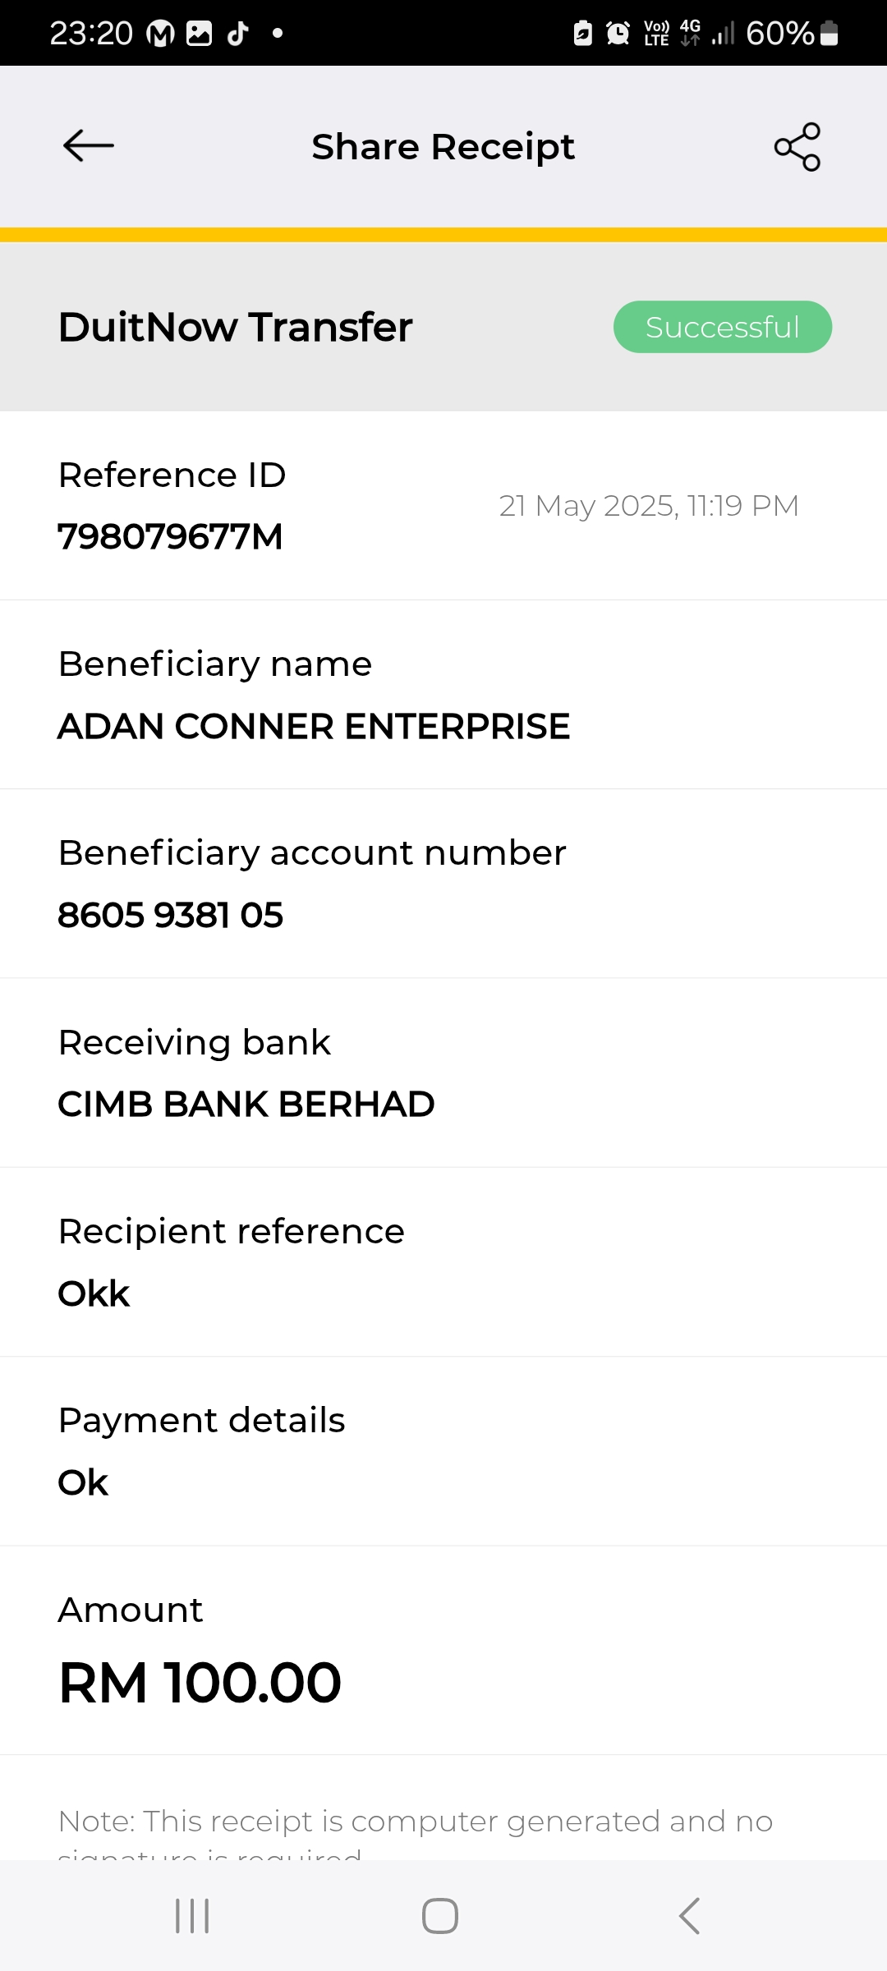
Task: Tap beneficiary name ADAN CONNER ENTERPRISE
Action: 314,727
